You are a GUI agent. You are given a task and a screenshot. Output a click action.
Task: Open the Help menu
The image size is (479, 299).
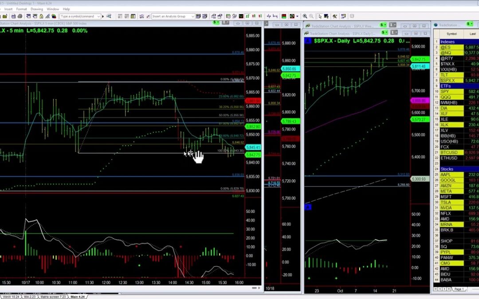pos(66,9)
